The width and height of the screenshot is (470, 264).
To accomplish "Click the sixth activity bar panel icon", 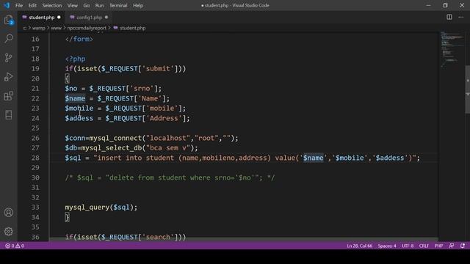I will pos(9,115).
